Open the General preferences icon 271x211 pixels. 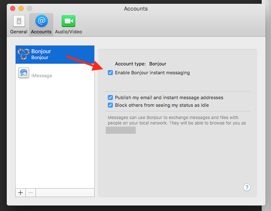point(19,21)
